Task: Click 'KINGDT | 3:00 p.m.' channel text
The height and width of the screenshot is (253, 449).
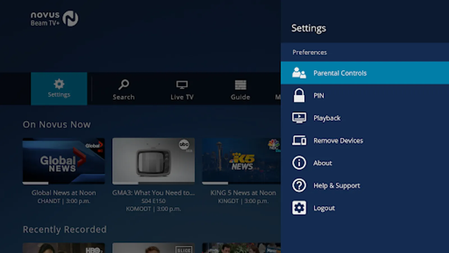Action: (243, 201)
